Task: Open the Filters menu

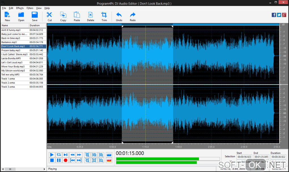Action: coord(30,8)
